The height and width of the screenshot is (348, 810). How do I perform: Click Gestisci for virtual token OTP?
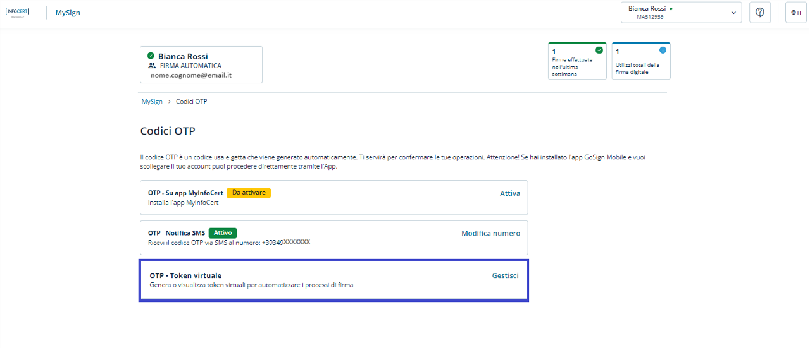505,275
